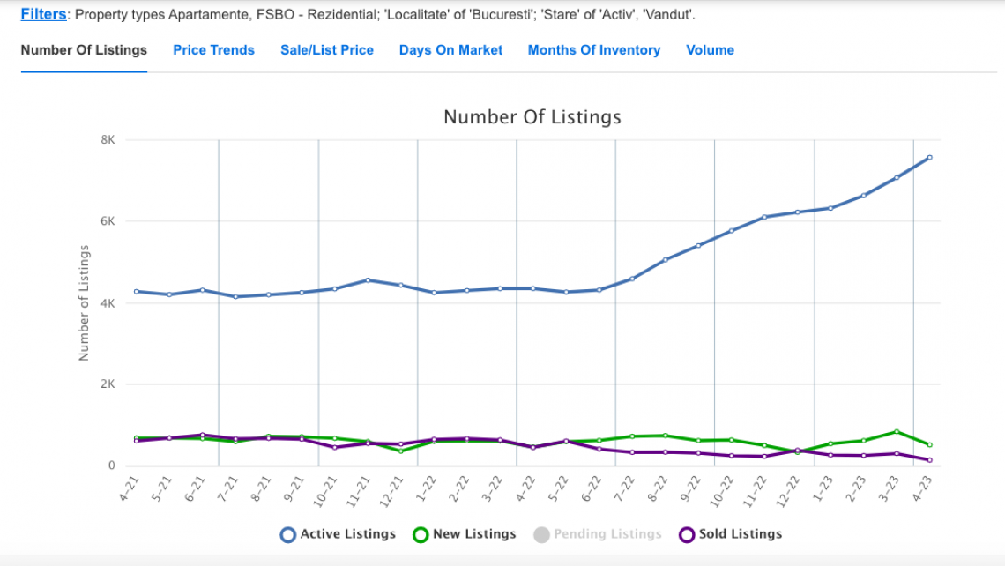Click the Active Listings point at 11-21
The image size is (1005, 566).
tap(368, 280)
